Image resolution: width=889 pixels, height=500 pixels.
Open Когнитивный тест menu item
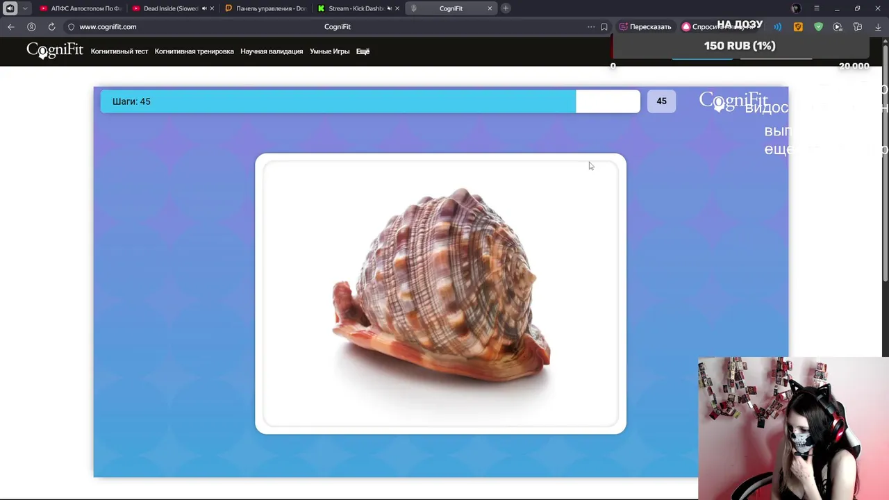pyautogui.click(x=119, y=51)
